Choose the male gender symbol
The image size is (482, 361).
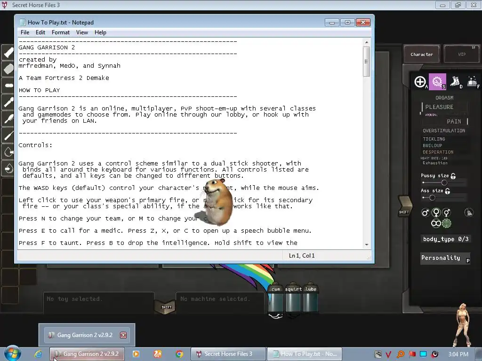click(x=425, y=212)
